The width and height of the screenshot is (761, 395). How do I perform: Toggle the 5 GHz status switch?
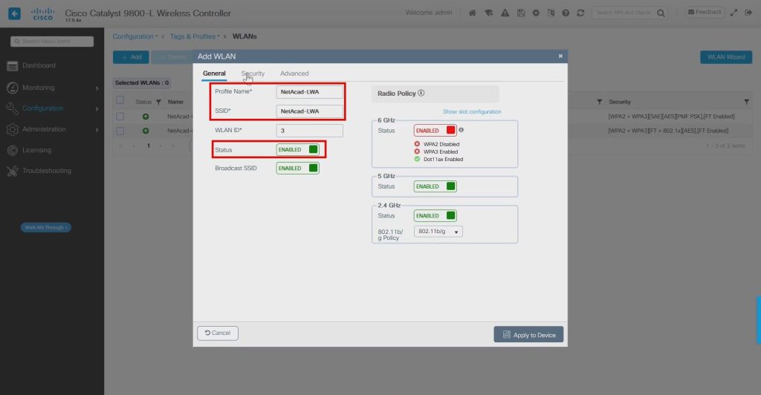pos(435,186)
